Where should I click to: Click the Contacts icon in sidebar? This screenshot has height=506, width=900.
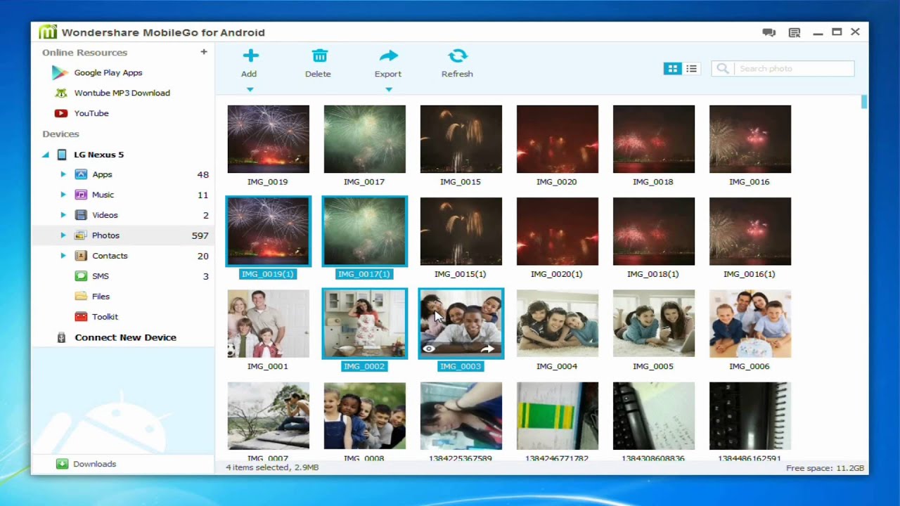coord(81,256)
